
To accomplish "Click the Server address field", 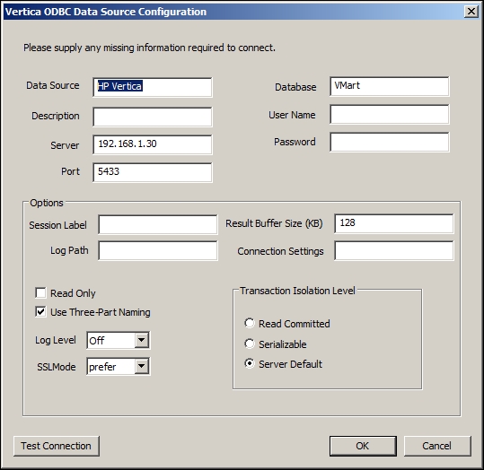I will coord(153,144).
